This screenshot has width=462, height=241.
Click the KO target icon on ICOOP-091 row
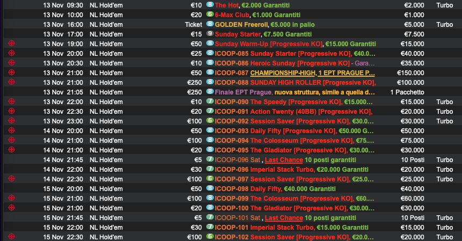[11, 111]
